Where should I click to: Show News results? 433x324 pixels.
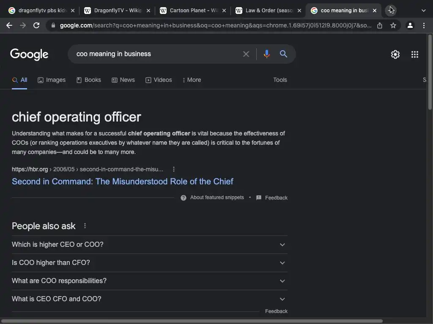click(x=123, y=80)
